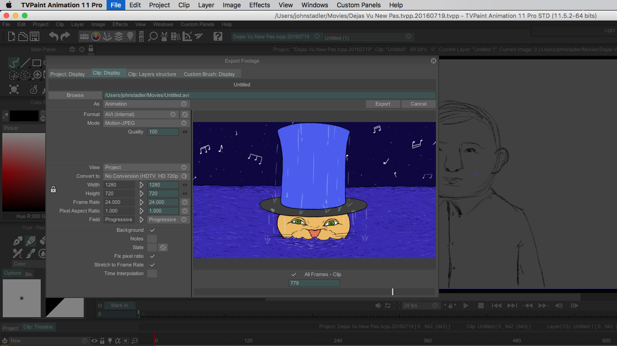Open the Apple menu
Image resolution: width=617 pixels, height=346 pixels.
click(9, 5)
